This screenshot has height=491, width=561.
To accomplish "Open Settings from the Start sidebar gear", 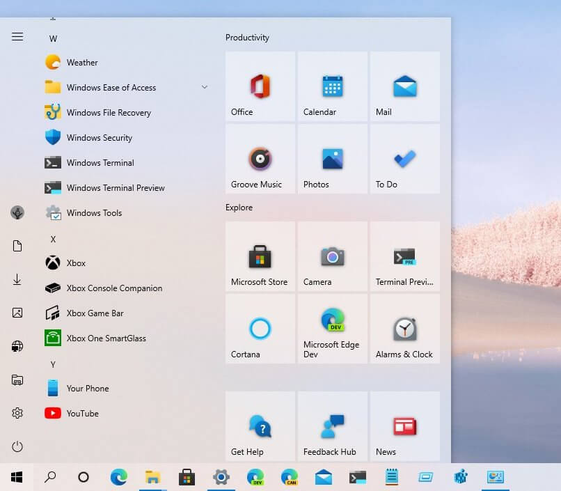I will click(x=17, y=413).
